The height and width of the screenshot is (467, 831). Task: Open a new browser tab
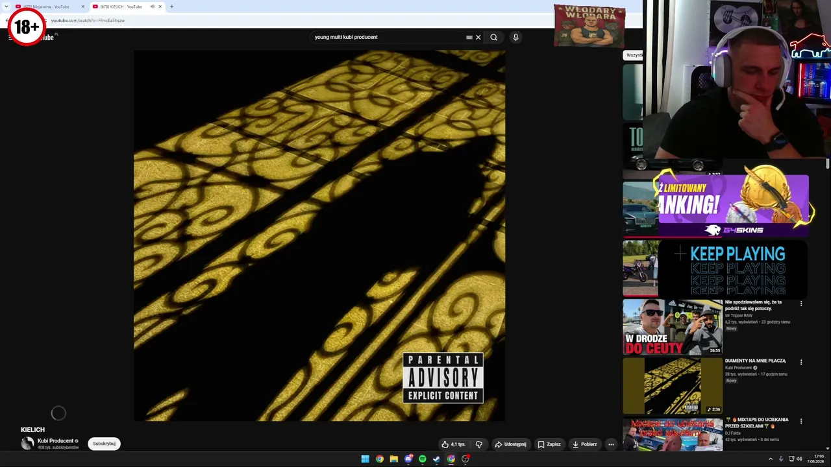[x=171, y=6]
